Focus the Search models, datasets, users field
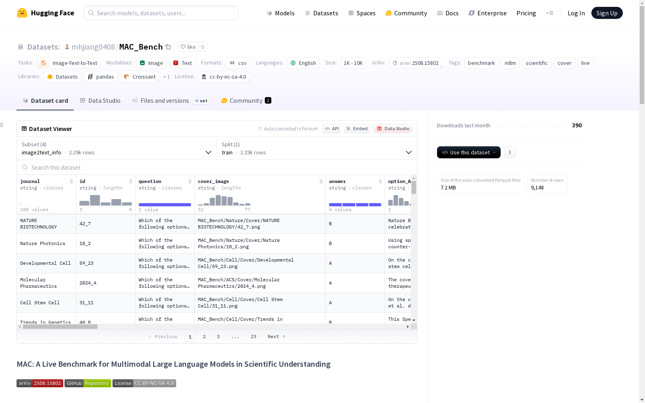The height and width of the screenshot is (403, 645). (161, 13)
